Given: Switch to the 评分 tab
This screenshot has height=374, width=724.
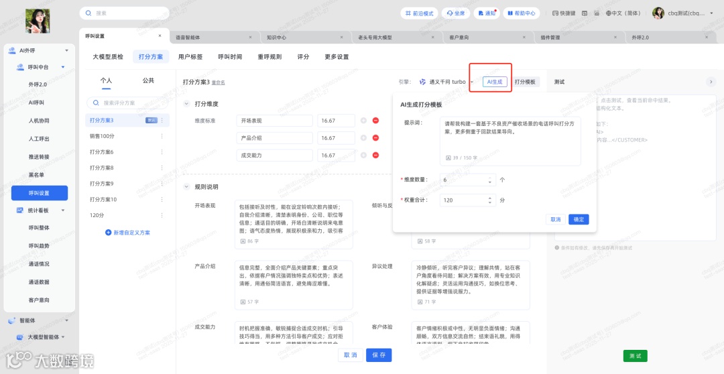Looking at the screenshot, I should click(x=303, y=57).
